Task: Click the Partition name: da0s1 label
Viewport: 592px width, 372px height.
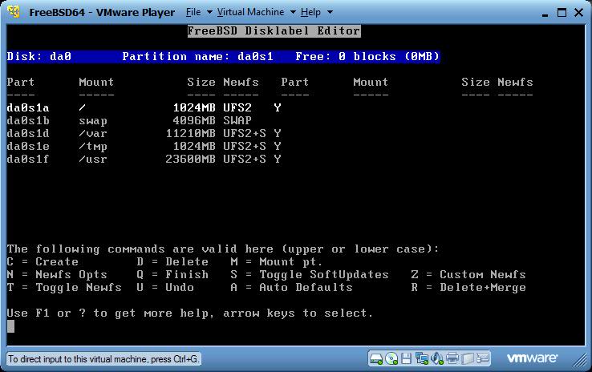Action: (x=197, y=57)
